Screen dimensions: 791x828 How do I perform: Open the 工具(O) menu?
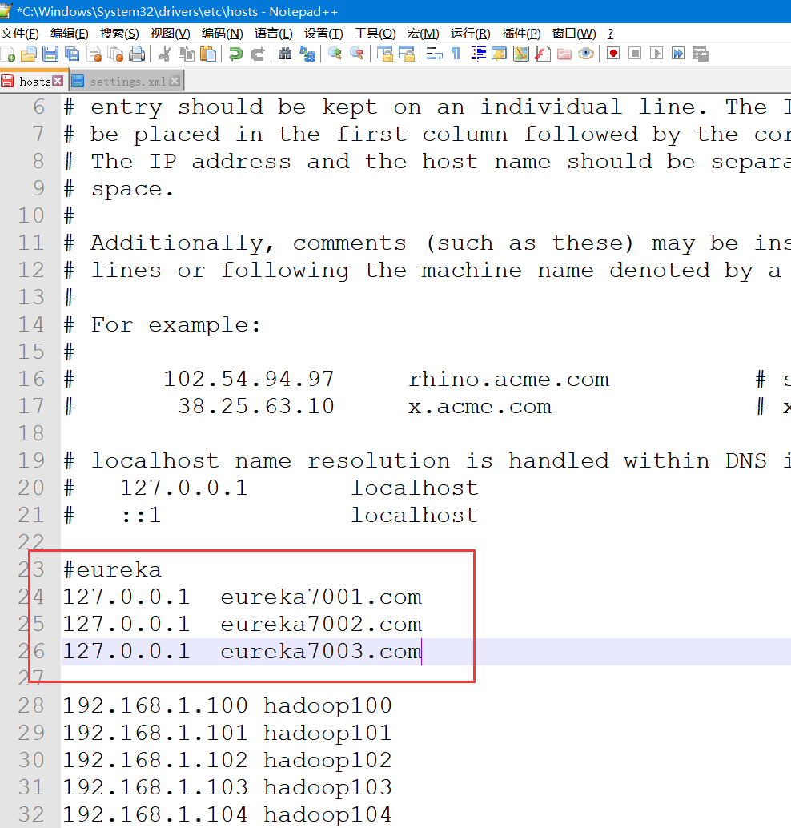[375, 34]
